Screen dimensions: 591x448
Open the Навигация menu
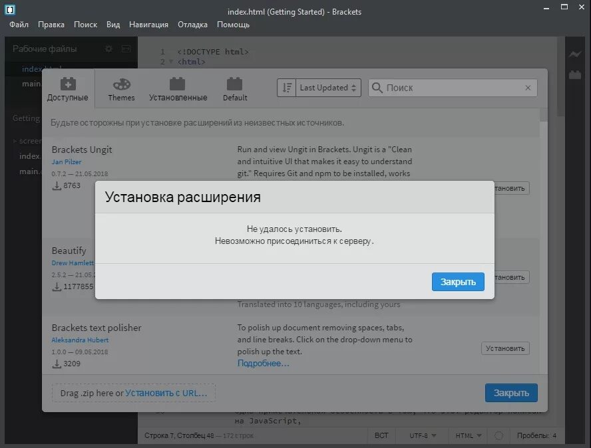(x=148, y=25)
